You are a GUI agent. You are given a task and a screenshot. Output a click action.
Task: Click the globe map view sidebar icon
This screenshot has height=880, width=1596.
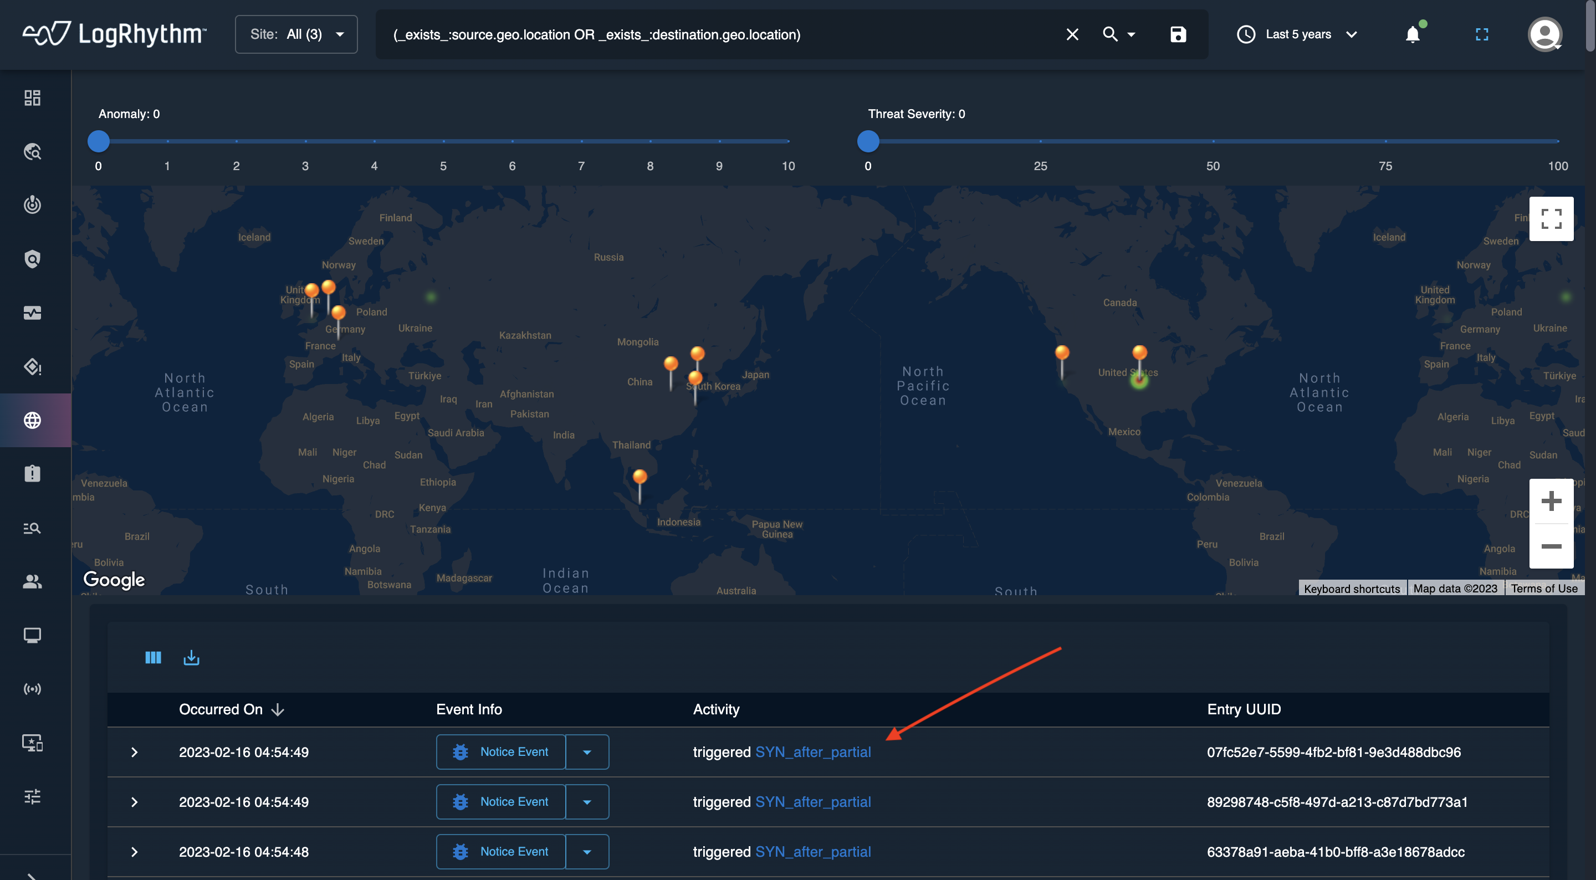[x=32, y=420]
